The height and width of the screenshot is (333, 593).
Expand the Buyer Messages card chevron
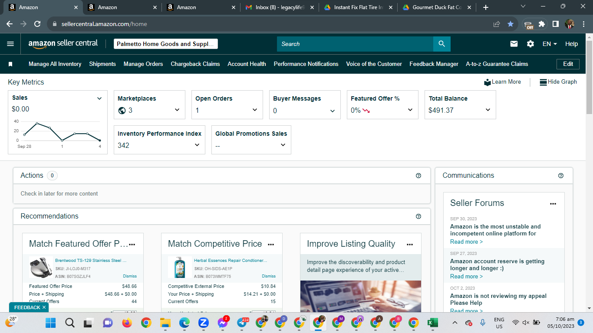333,111
